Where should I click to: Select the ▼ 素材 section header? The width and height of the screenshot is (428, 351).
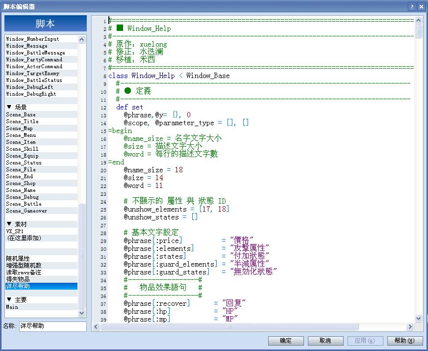click(x=41, y=224)
